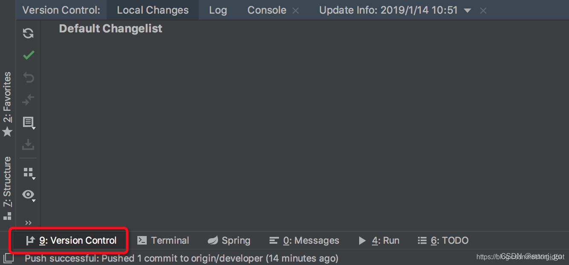The width and height of the screenshot is (569, 265).
Task: Open the Spring tool window
Action: point(229,240)
